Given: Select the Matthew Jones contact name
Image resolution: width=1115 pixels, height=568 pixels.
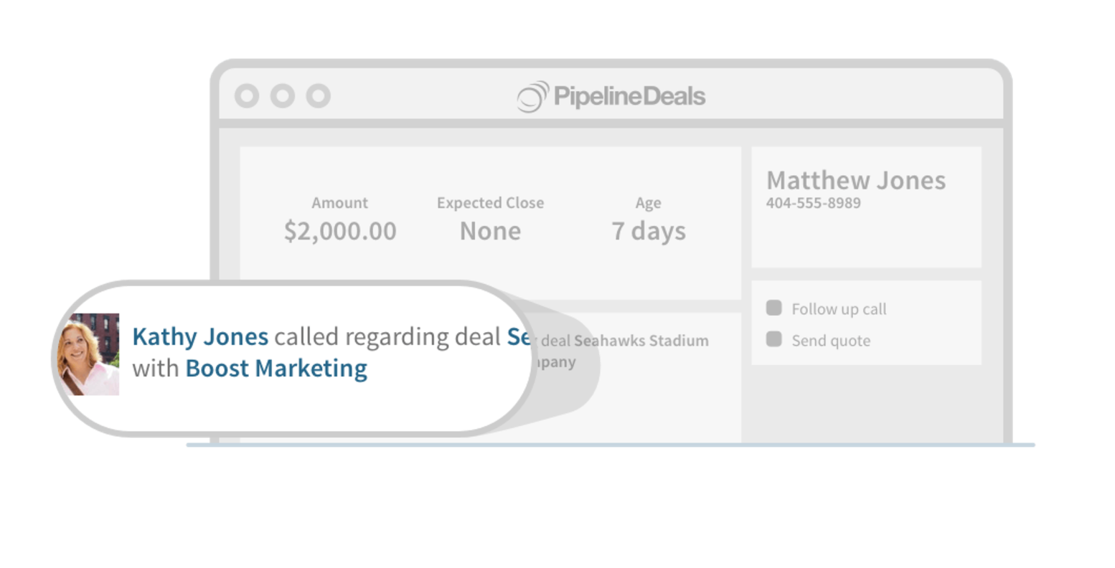Looking at the screenshot, I should click(x=856, y=180).
